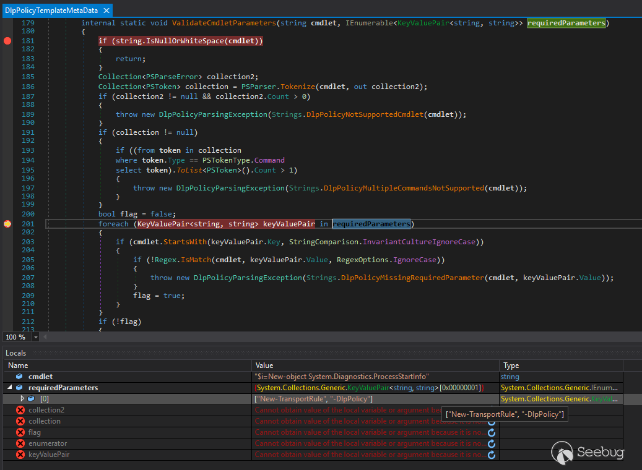Viewport: 642px width, 470px height.
Task: Click the IsMatch call on line 205
Action: pos(196,260)
